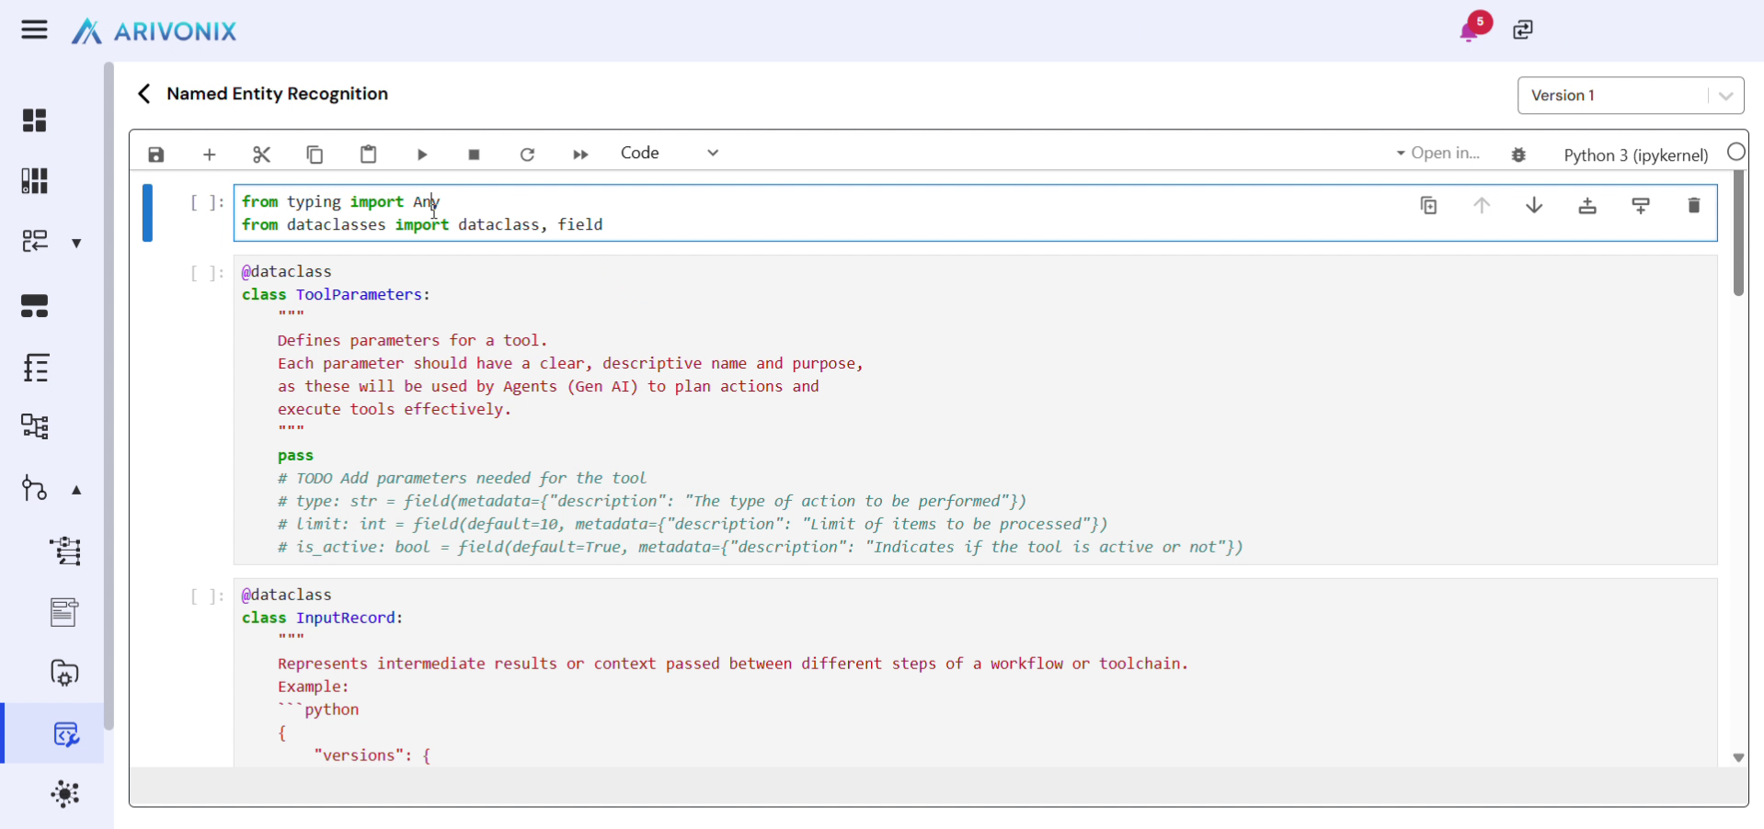
Task: Insert a new cell with the plus icon
Action: 209,154
